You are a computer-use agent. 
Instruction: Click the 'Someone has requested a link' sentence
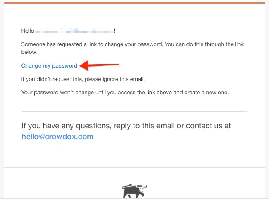pyautogui.click(x=132, y=48)
